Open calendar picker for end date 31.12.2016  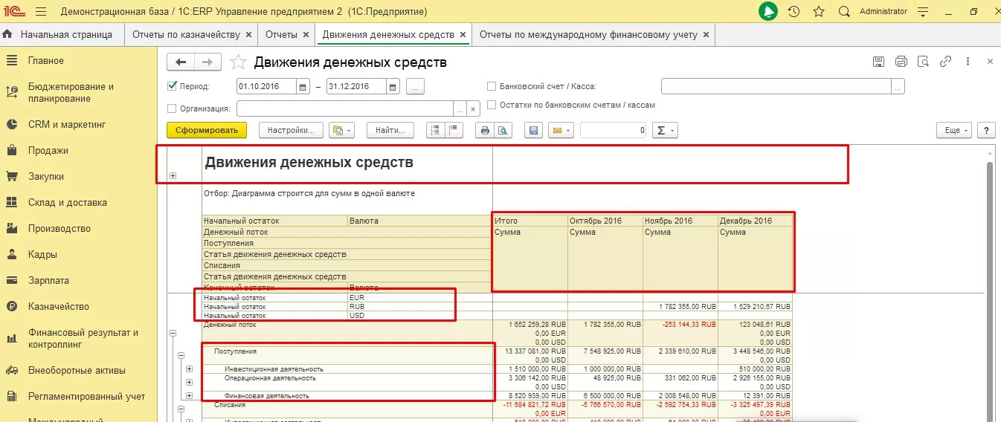393,87
